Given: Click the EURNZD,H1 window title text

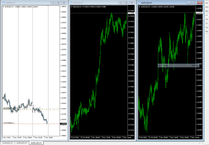Looking at the screenshot, I should click(10, 3).
